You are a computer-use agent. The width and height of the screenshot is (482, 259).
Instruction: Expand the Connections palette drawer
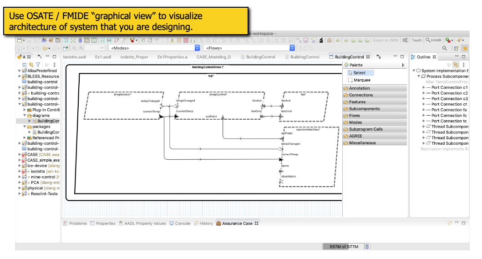360,95
